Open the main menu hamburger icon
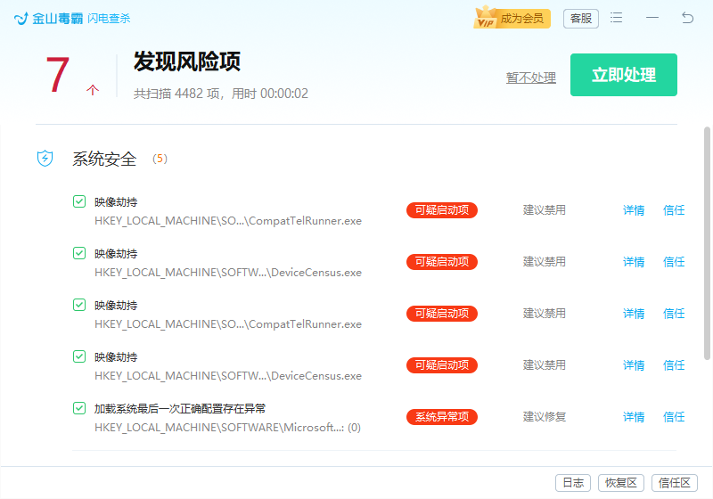This screenshot has height=499, width=713. (x=616, y=18)
